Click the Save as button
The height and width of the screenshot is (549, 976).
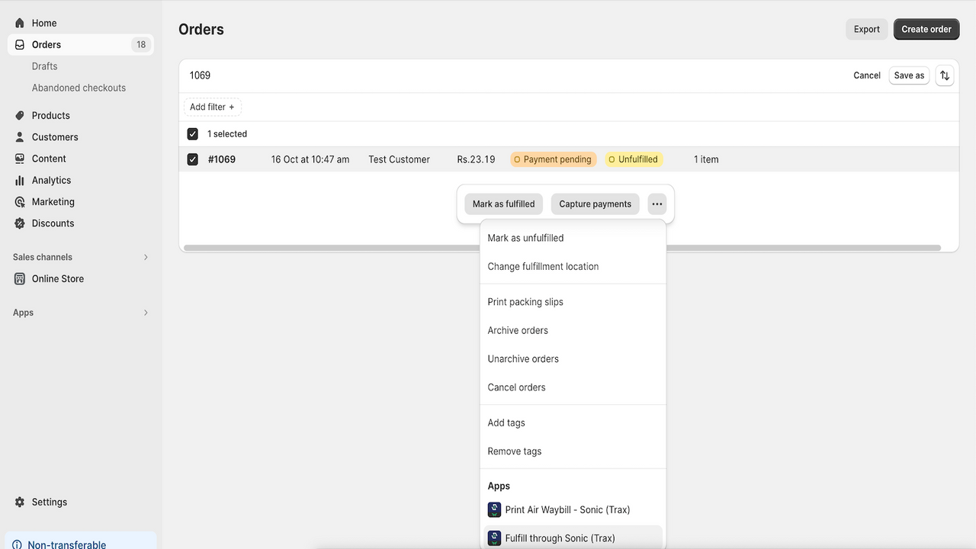[x=909, y=75]
